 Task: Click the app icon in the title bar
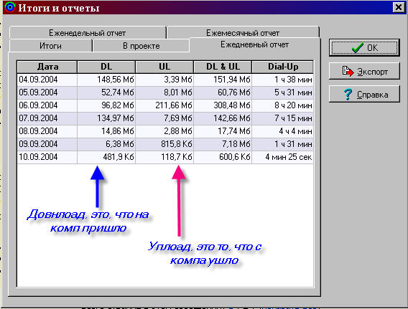click(10, 7)
